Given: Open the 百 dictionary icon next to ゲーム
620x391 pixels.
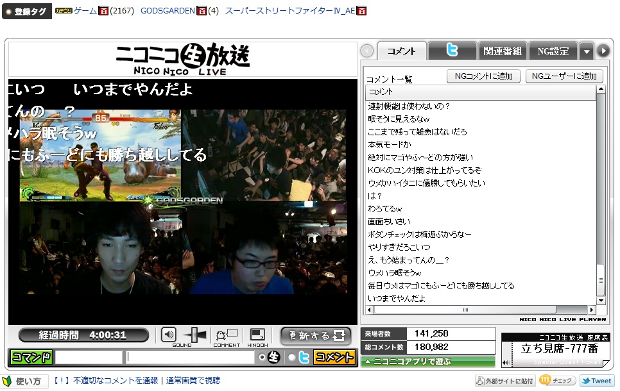Looking at the screenshot, I should pos(103,11).
